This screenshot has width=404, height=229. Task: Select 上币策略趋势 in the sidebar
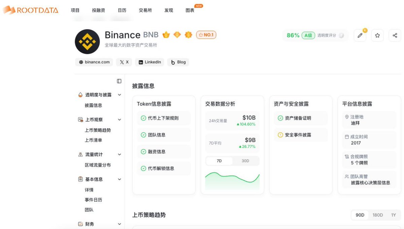pos(98,130)
